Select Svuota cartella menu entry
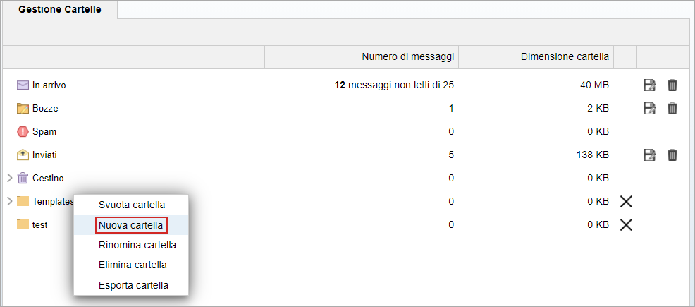This screenshot has width=695, height=307. coord(132,205)
